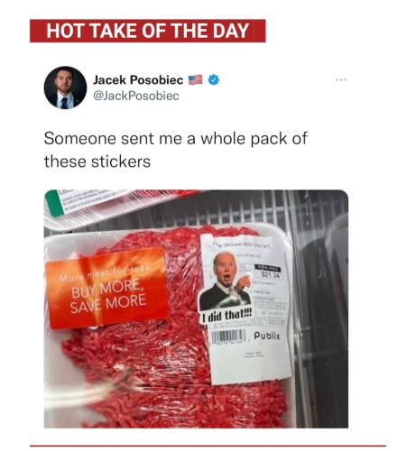Select the HOT TAKE OF THE DAY banner
The width and height of the screenshot is (416, 451).
[x=148, y=31]
